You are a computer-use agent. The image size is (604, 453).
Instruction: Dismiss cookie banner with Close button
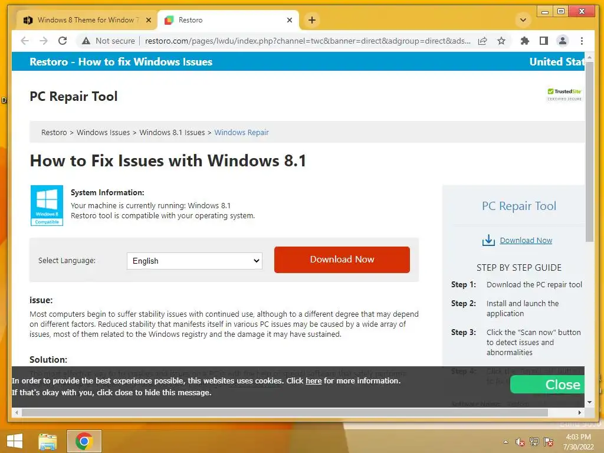coord(547,385)
